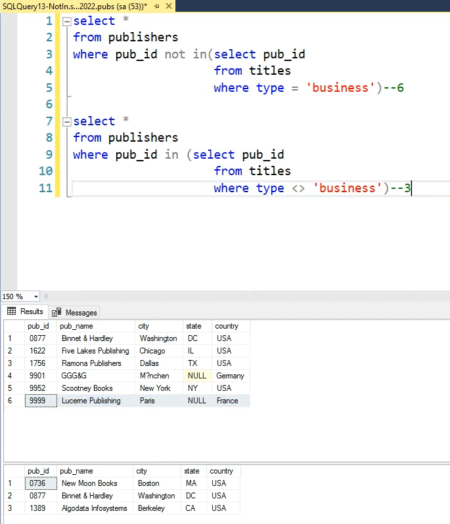Pin the SQLQuery13 document tab
The width and height of the screenshot is (450, 524).
click(156, 6)
